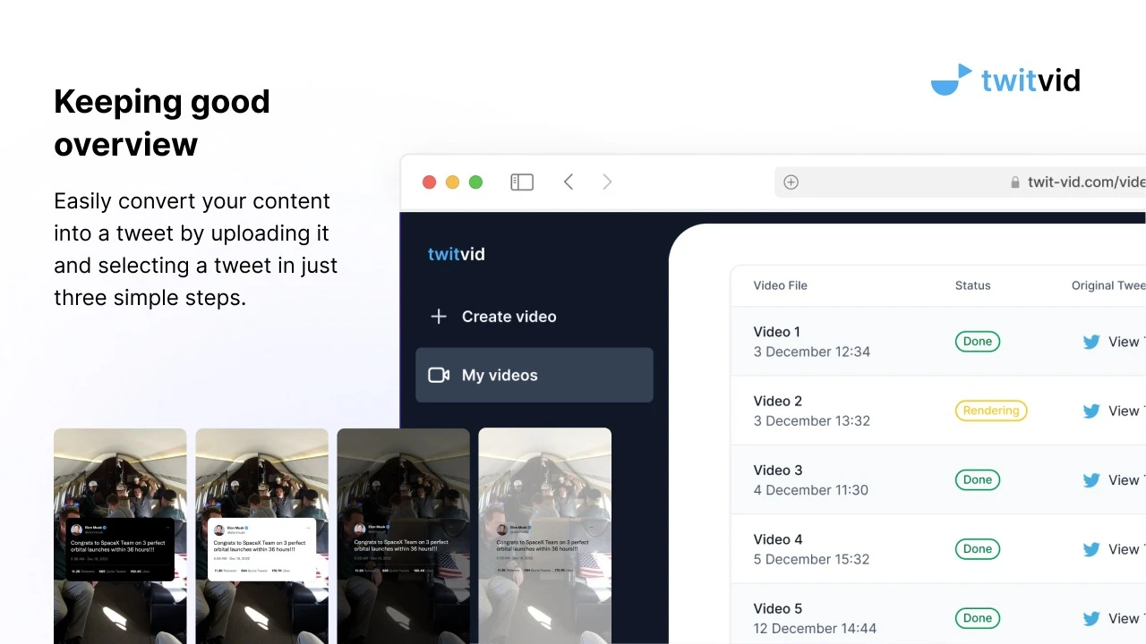Click the Twitter bird icon for Video 2
Screen dimensions: 1146x644
click(x=1091, y=411)
